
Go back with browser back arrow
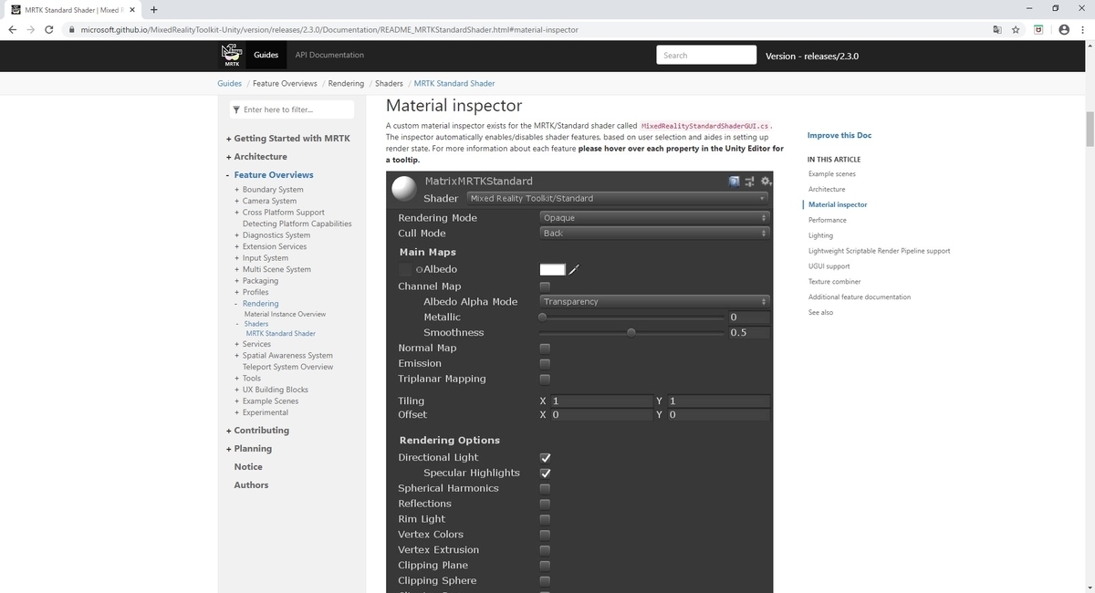pyautogui.click(x=13, y=29)
